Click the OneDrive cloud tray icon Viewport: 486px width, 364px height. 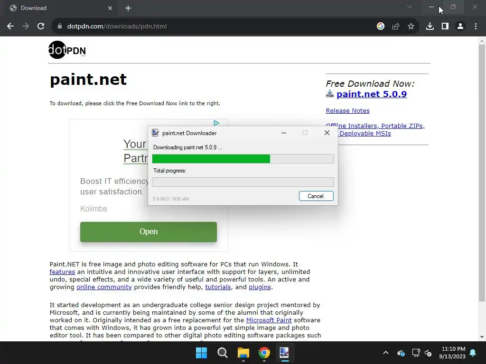(x=401, y=353)
